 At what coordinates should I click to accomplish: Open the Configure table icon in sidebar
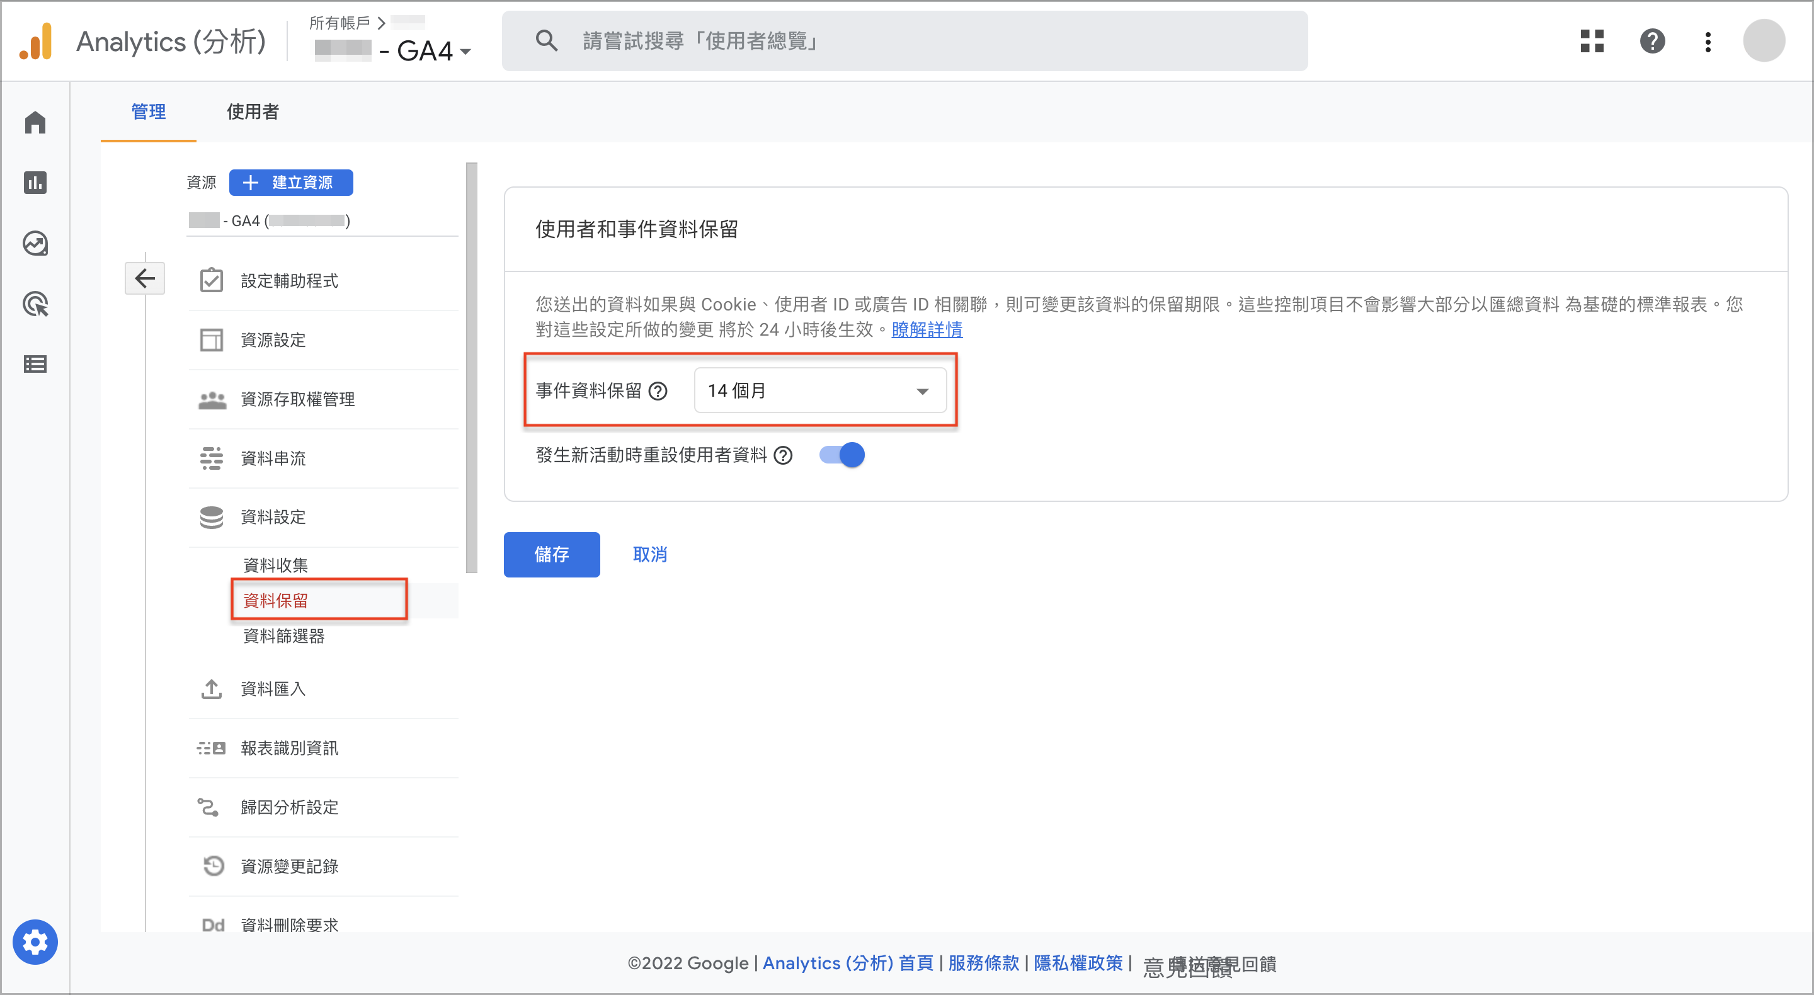(x=35, y=364)
